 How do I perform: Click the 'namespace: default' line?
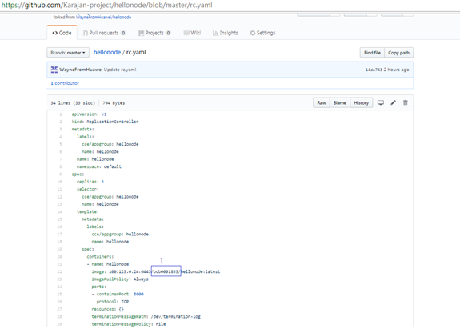[99, 166]
